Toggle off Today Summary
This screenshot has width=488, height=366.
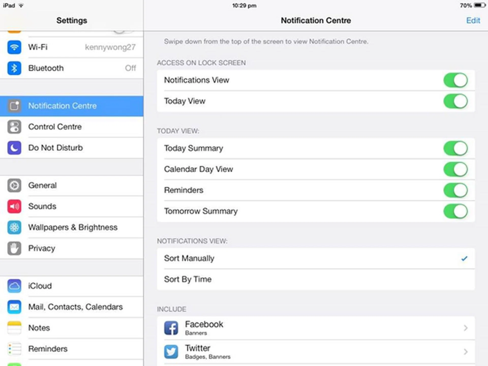point(455,148)
